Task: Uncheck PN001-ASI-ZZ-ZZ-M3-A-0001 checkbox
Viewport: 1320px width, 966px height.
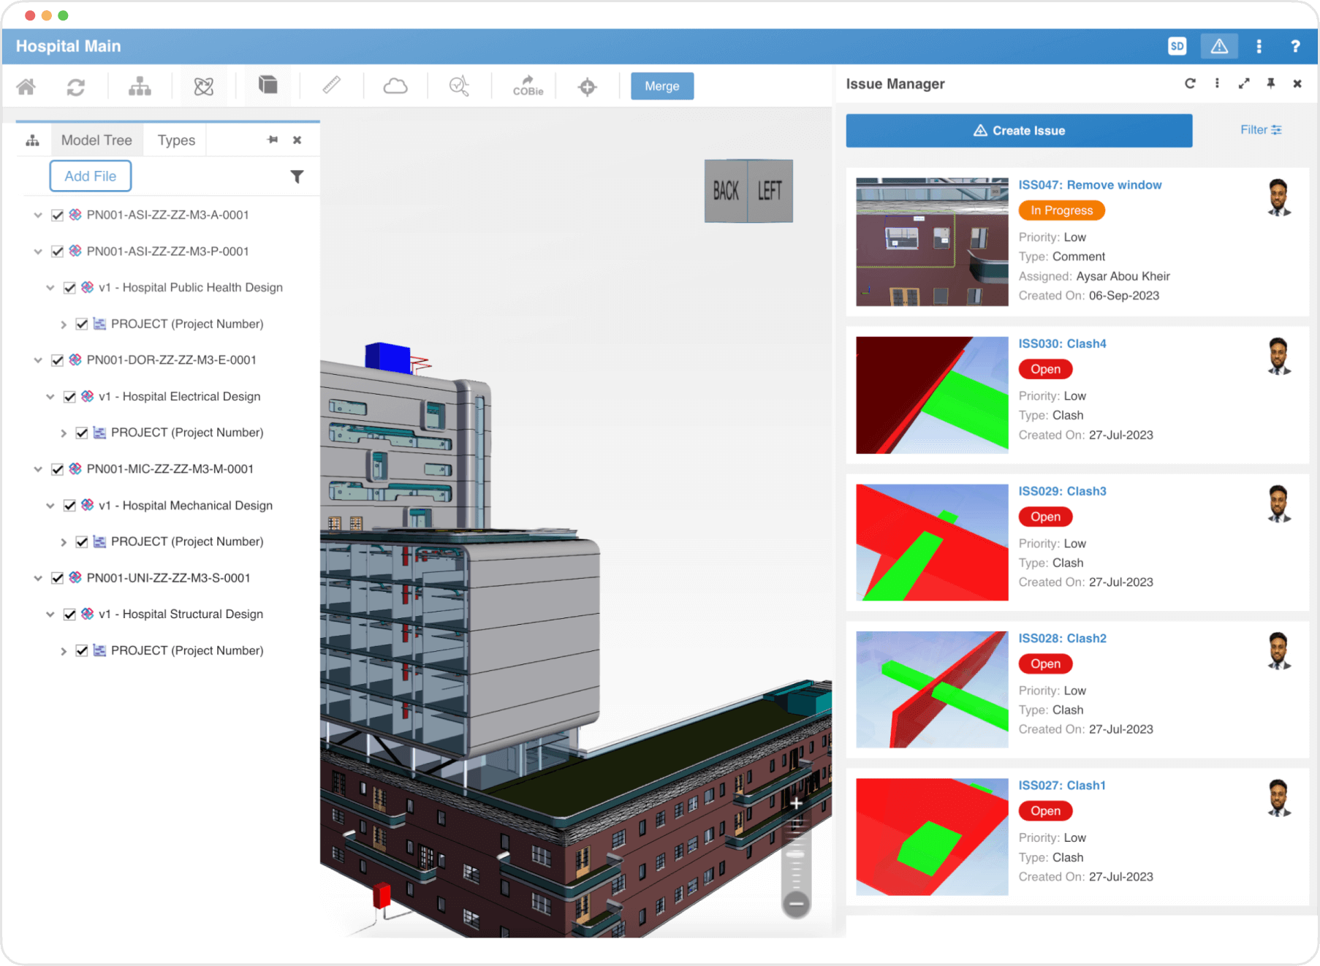Action: point(57,215)
